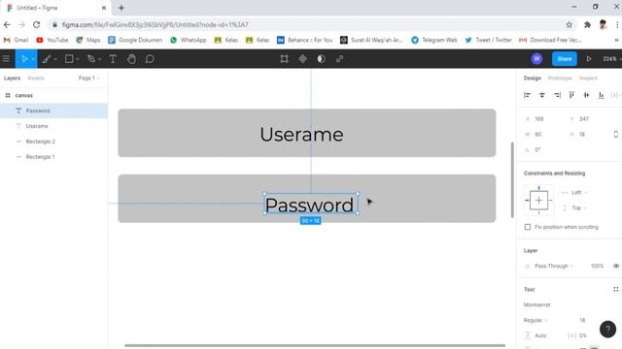Open Pen tools dropdown arrow
Image resolution: width=622 pixels, height=349 pixels.
pyautogui.click(x=99, y=59)
